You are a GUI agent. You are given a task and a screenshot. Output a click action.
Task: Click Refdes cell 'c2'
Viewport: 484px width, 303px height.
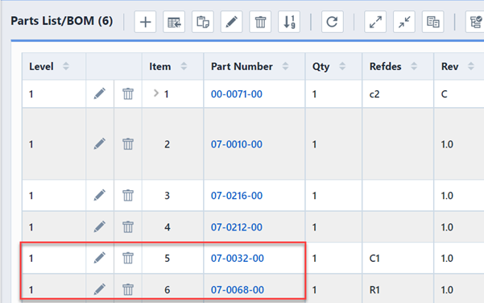point(374,94)
